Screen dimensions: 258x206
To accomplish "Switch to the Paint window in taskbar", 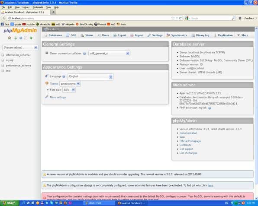I will 100,203.
